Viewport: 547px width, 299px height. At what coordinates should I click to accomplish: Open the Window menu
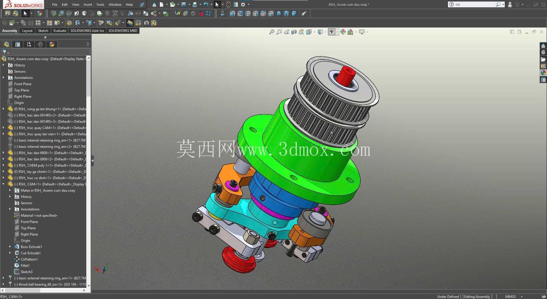pyautogui.click(x=115, y=5)
